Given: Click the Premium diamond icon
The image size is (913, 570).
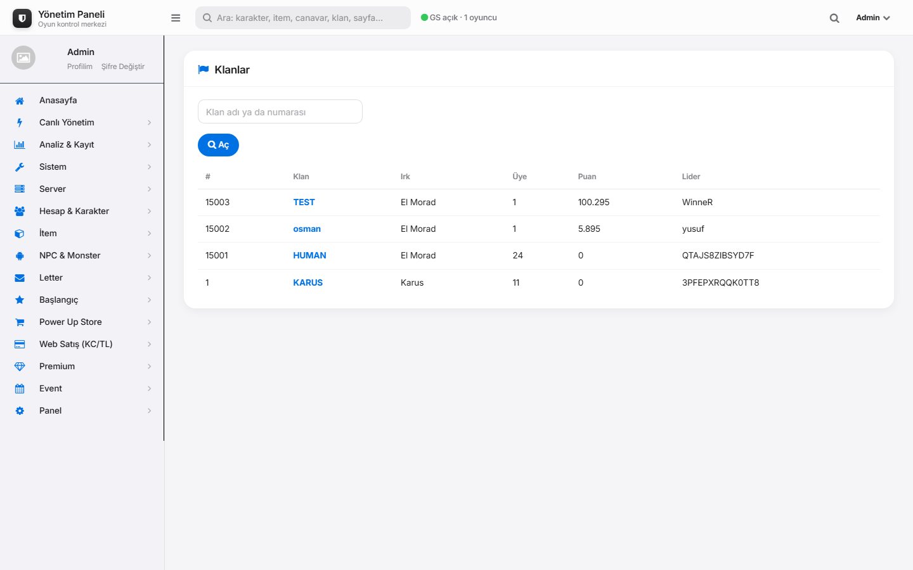Looking at the screenshot, I should coord(20,367).
